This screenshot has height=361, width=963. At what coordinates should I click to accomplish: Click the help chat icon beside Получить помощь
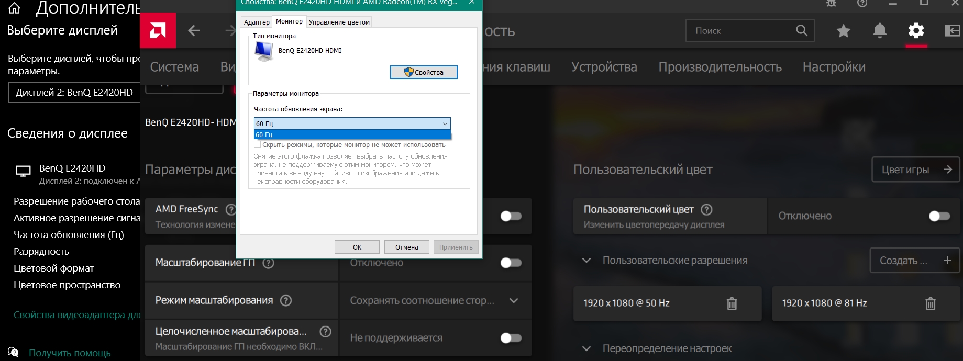pyautogui.click(x=13, y=352)
